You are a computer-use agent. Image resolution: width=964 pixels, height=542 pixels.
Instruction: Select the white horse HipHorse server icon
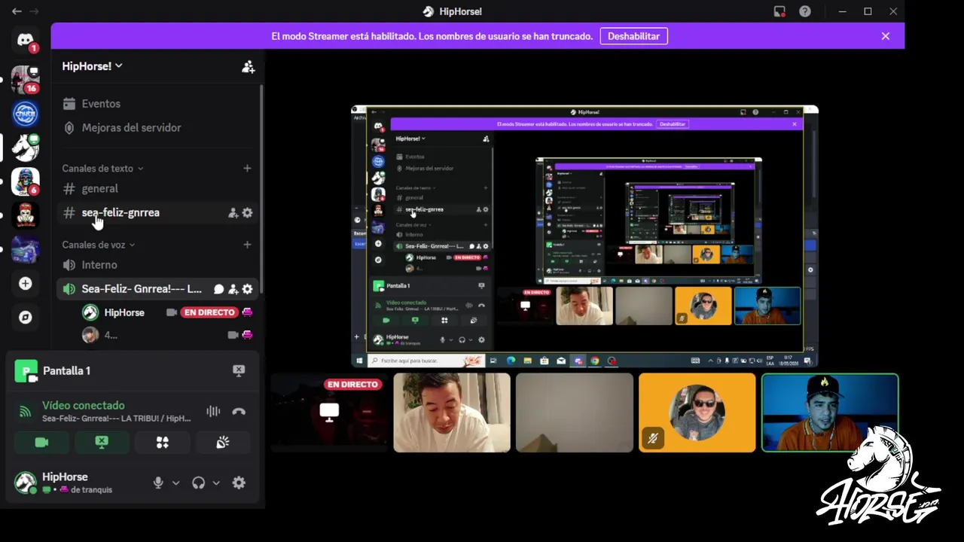tap(25, 148)
